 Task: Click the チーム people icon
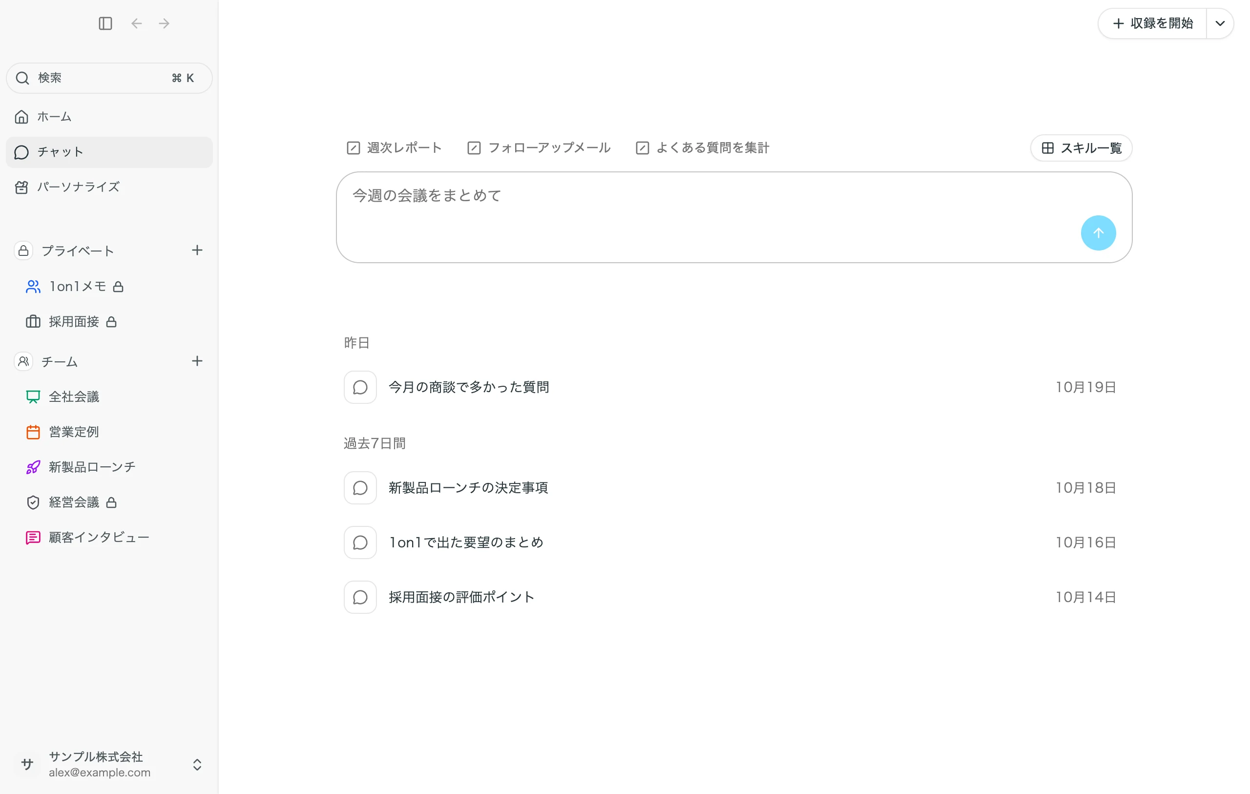23,361
